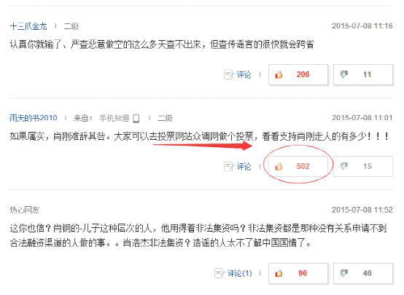Click the timestamp 2015-07-08 11:01
Image resolution: width=404 pixels, height=295 pixels.
pos(362,118)
